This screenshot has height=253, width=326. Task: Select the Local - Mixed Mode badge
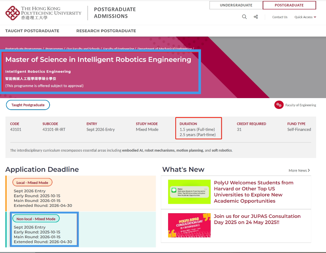pos(32,182)
